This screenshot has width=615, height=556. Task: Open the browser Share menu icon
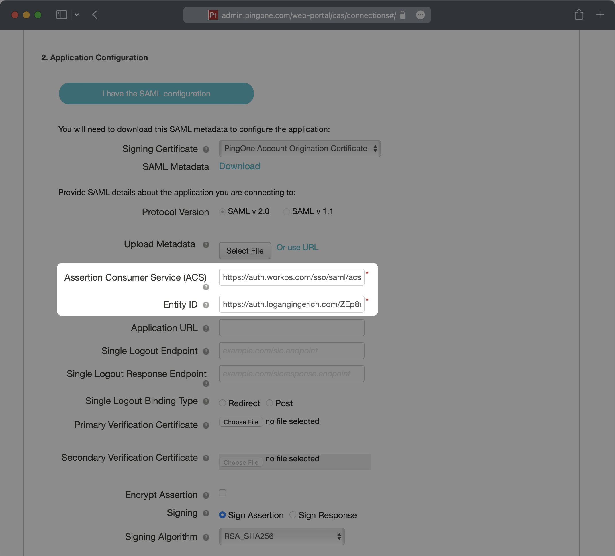tap(579, 15)
